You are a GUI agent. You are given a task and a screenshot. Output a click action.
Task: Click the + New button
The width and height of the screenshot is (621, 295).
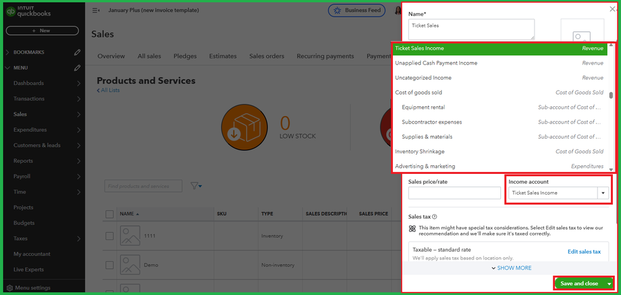click(x=42, y=30)
